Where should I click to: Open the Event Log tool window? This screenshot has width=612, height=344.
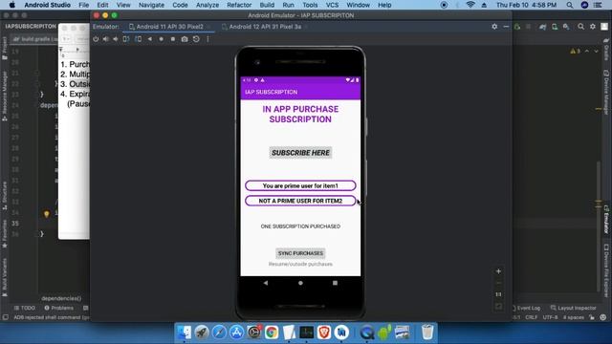526,308
